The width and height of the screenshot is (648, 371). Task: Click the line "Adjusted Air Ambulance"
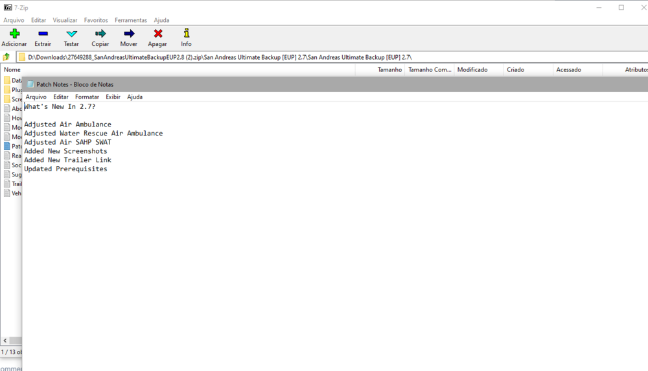pyautogui.click(x=68, y=124)
